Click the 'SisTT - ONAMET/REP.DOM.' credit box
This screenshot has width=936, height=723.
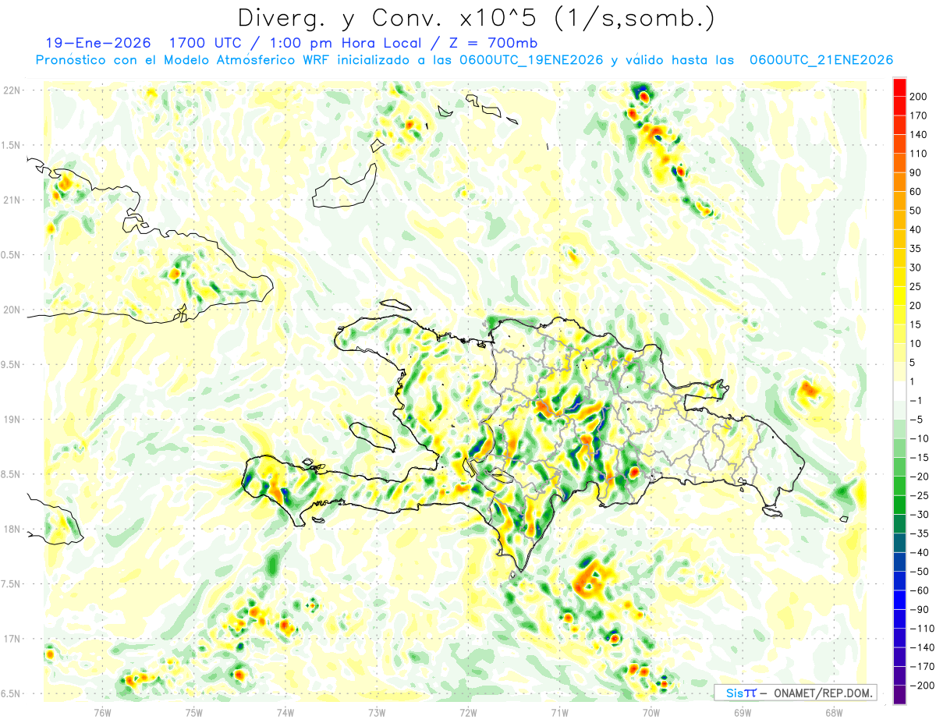point(795,693)
